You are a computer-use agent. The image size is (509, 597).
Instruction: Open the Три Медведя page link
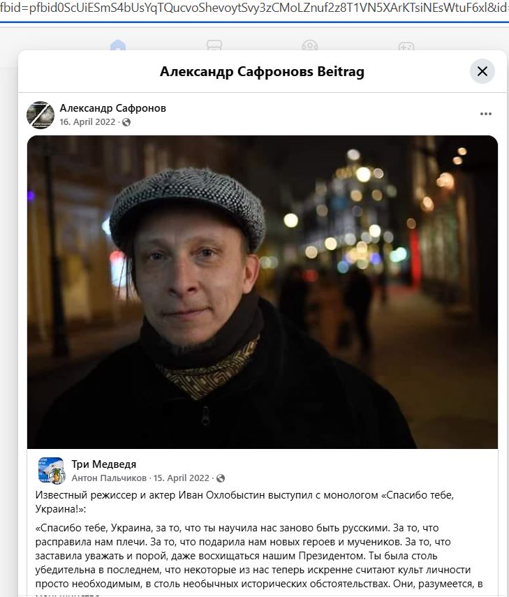104,464
